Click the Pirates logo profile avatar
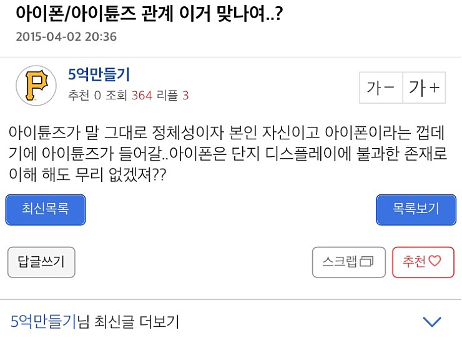Screen dimensions: 462x340 click(x=34, y=85)
